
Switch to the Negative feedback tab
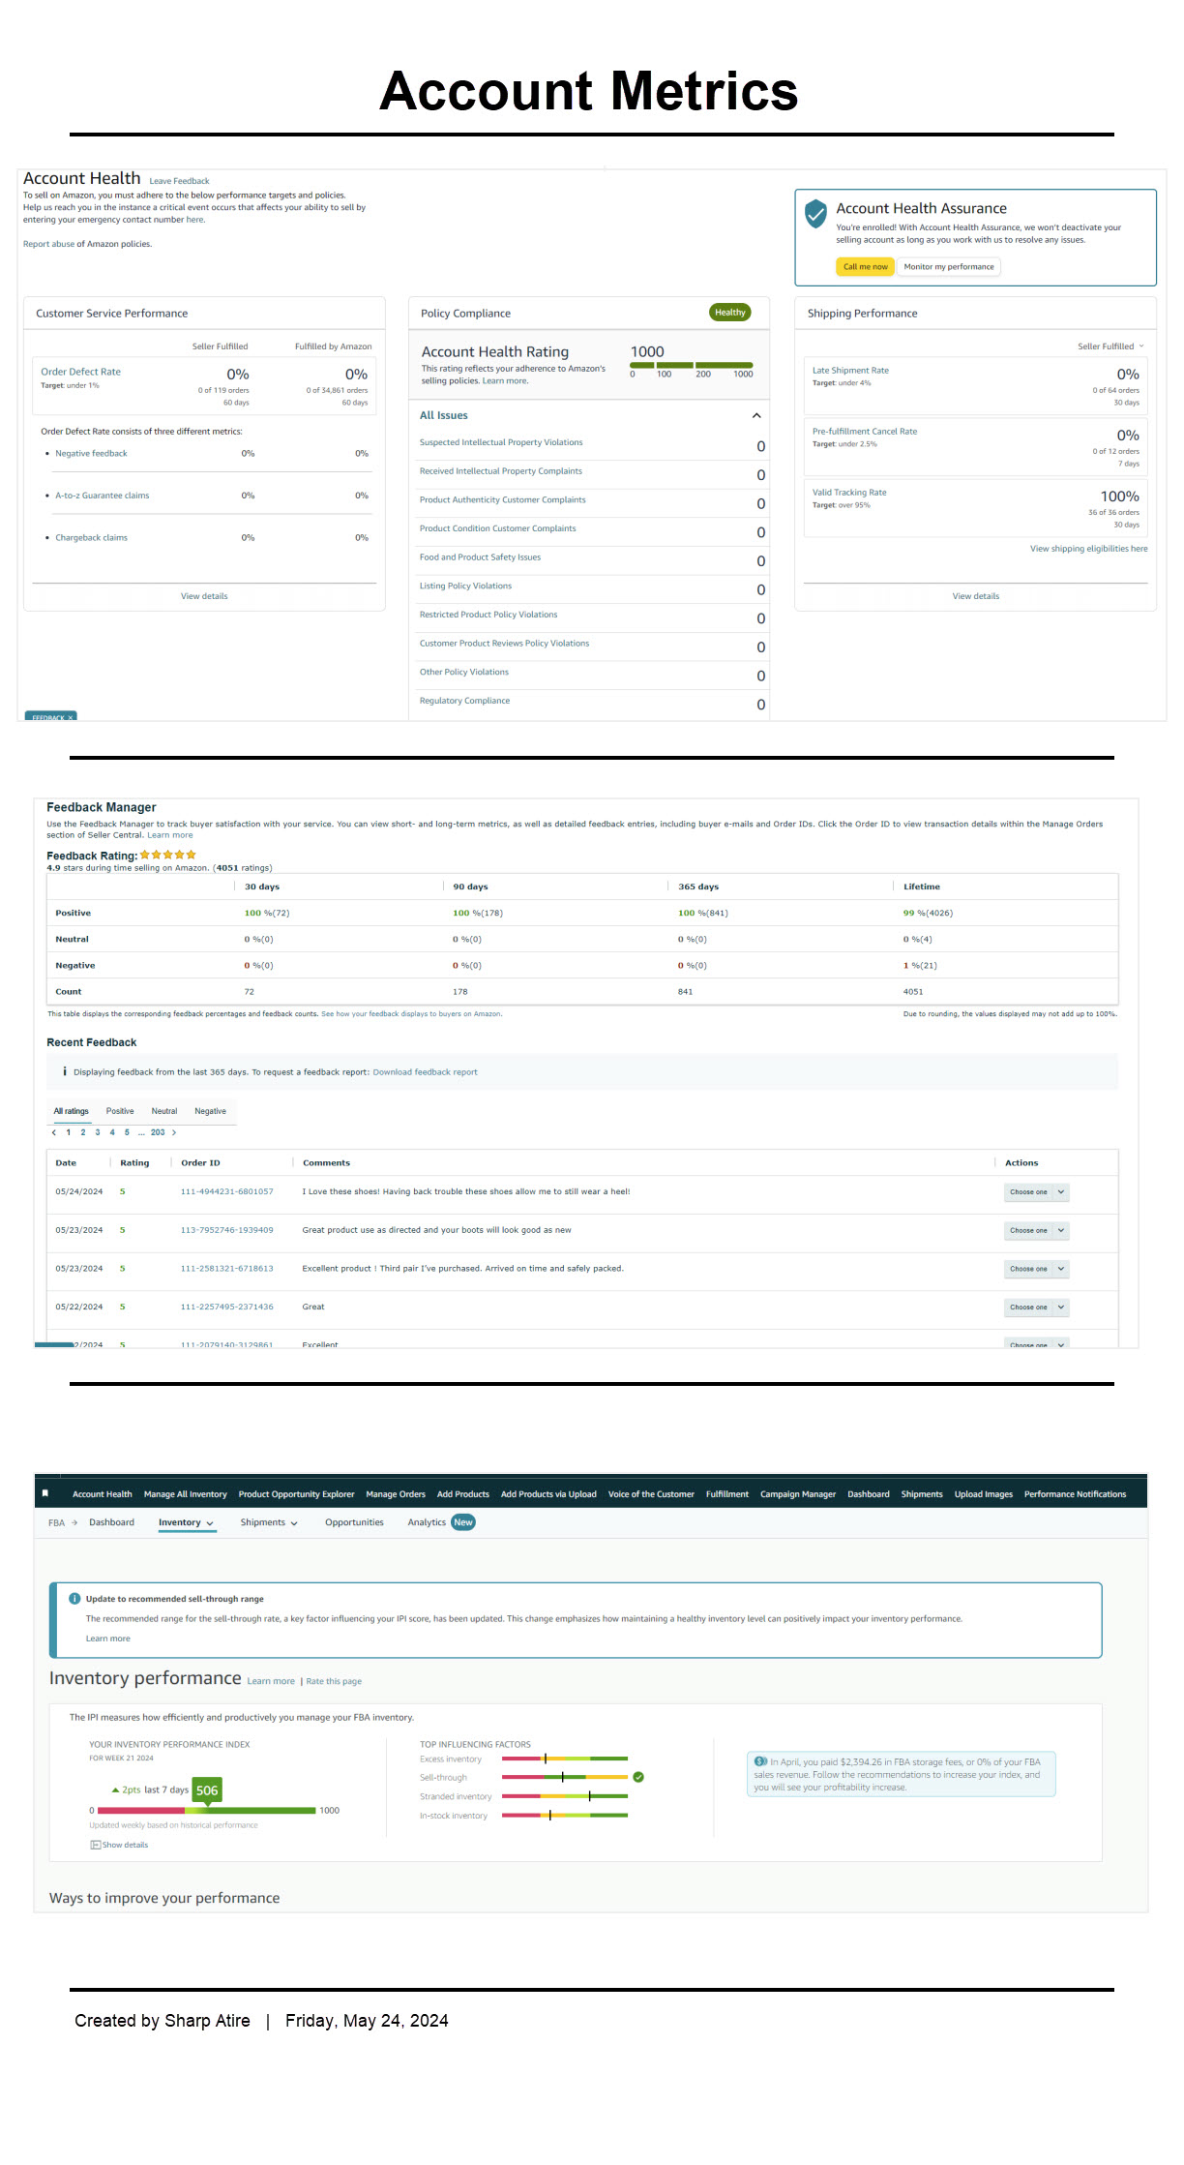point(210,1111)
